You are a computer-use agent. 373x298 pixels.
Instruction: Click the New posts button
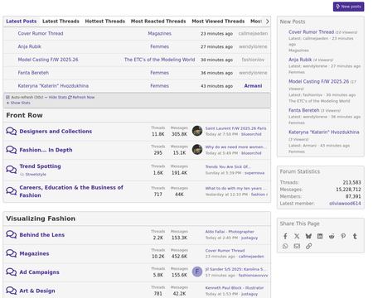click(x=348, y=7)
